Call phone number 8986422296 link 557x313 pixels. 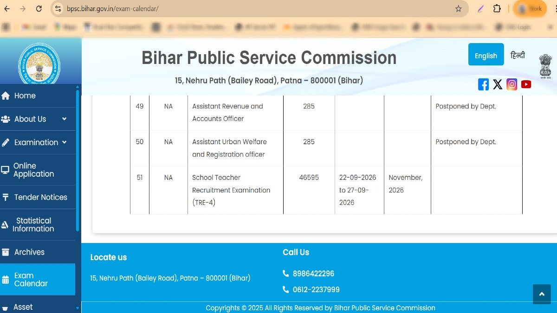click(313, 274)
